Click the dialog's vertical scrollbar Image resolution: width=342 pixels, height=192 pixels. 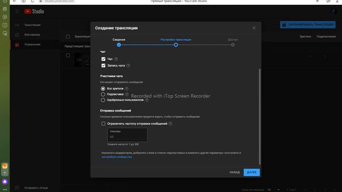pos(260,116)
